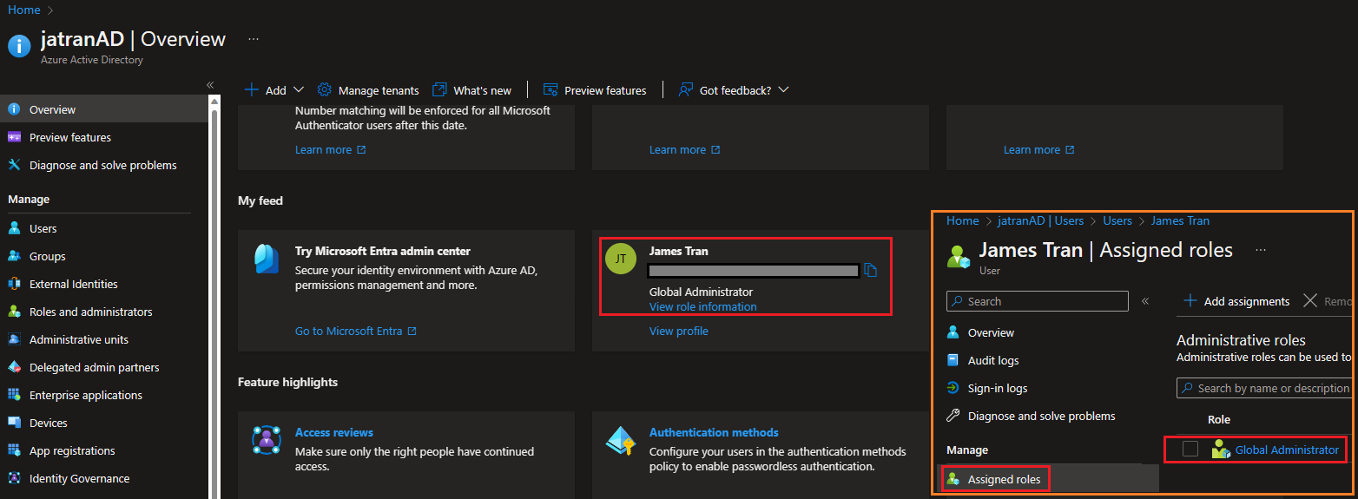Viewport: 1358px width, 499px height.
Task: Click Search by name or description field
Action: tap(1267, 388)
